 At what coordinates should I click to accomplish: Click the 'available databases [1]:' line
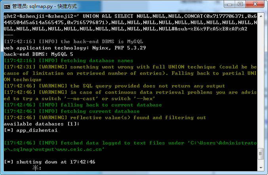[x=42, y=124]
